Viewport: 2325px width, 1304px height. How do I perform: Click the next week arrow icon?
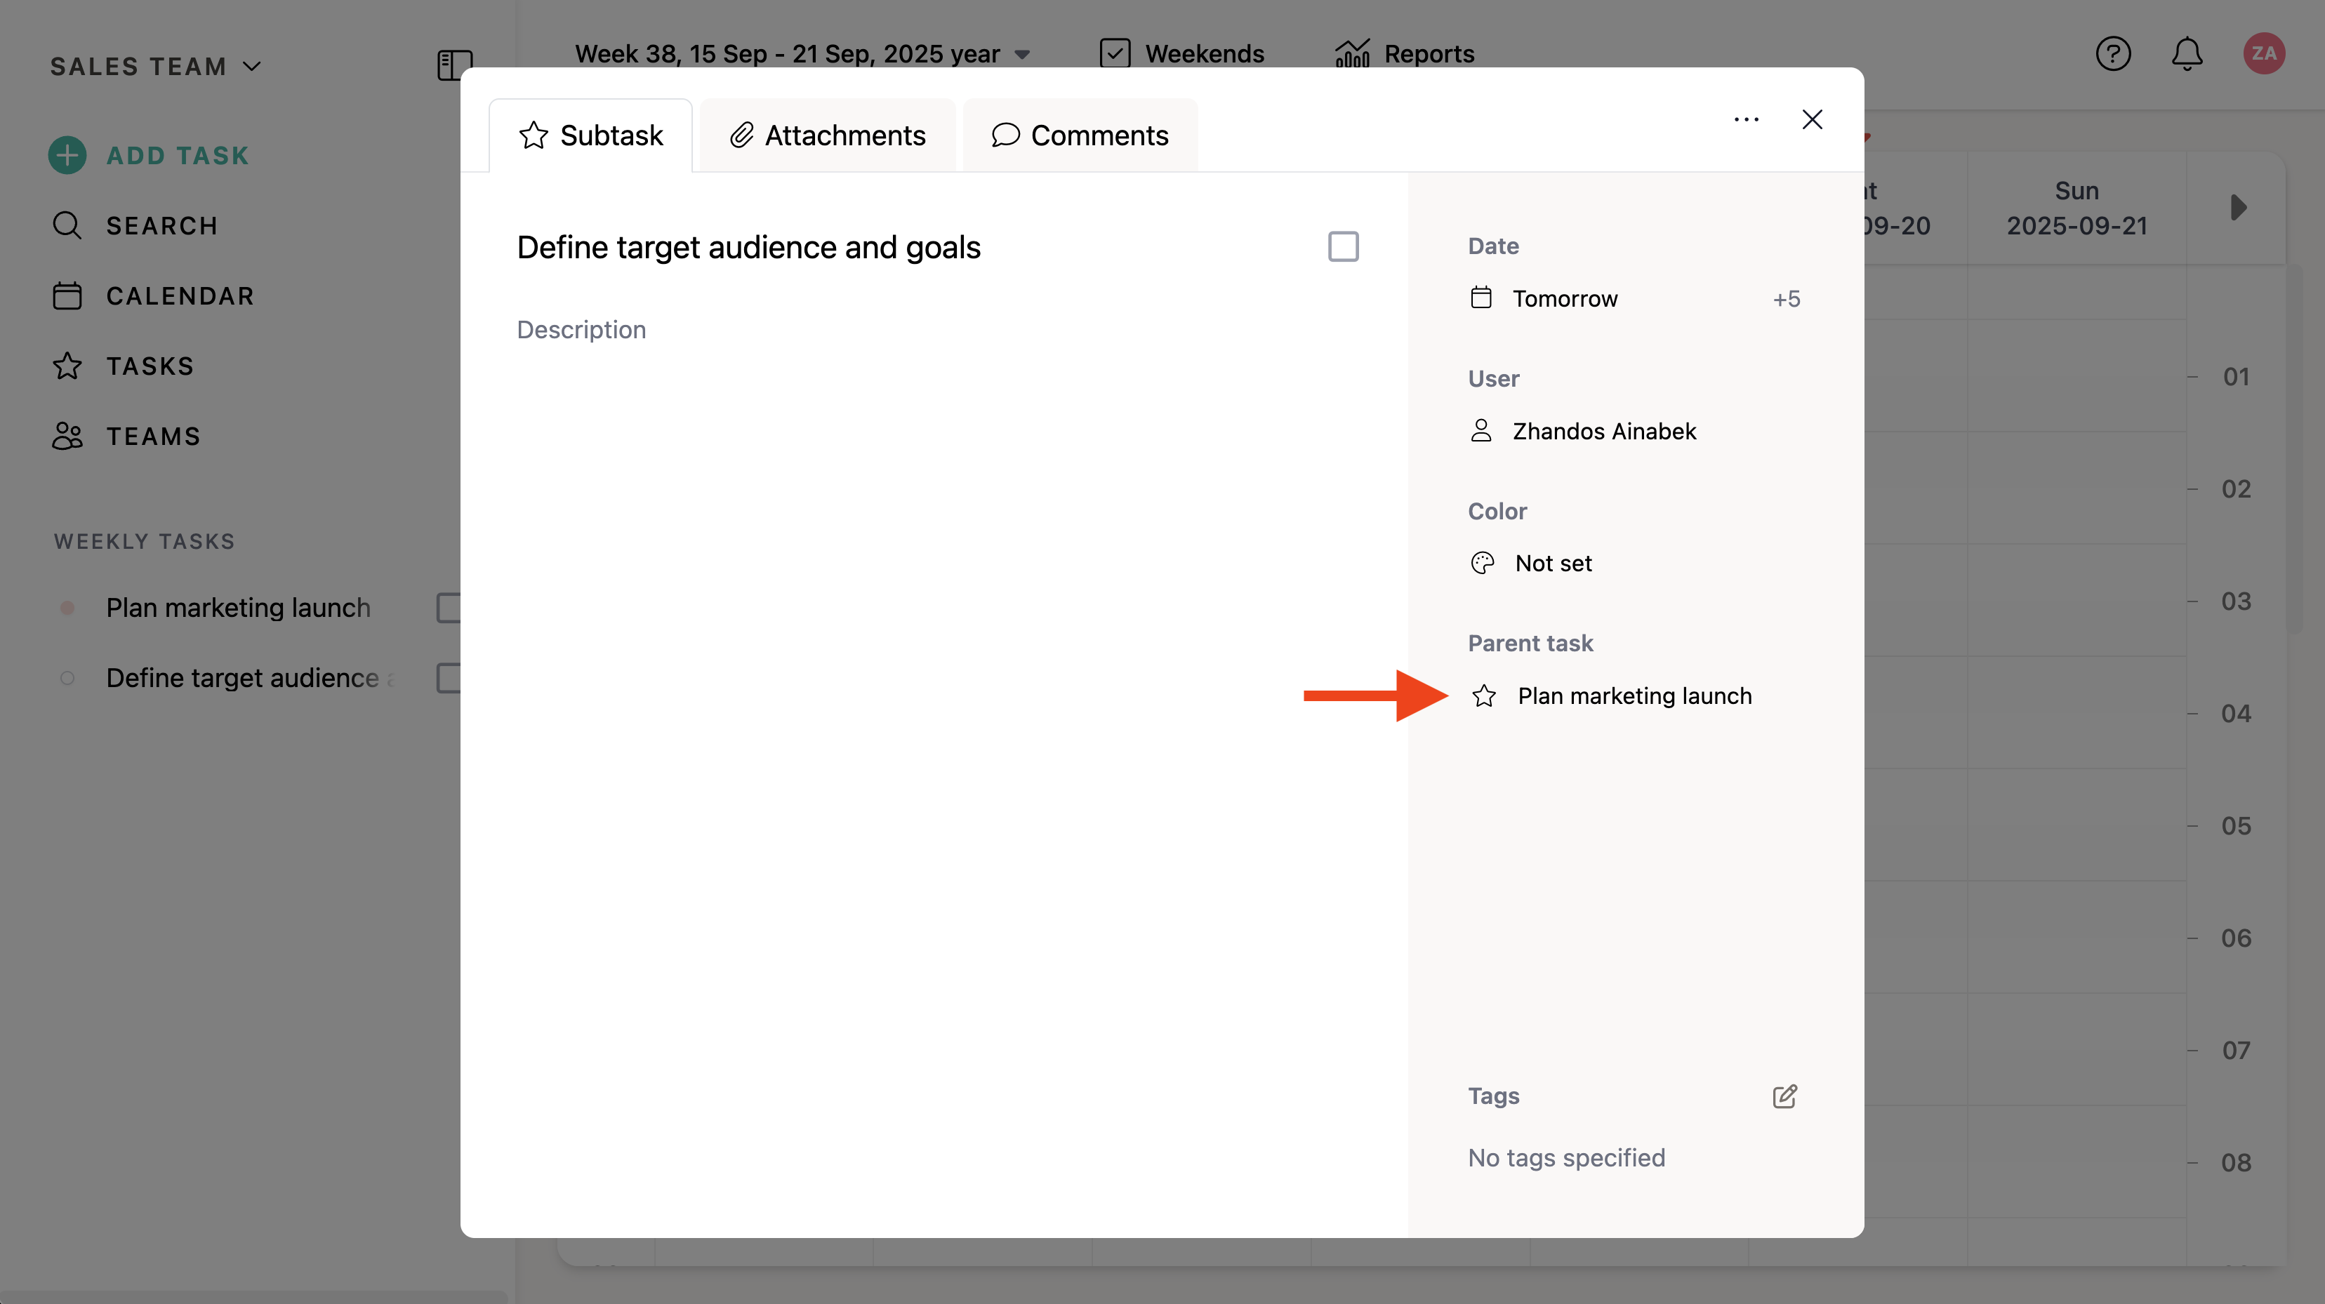click(2237, 208)
